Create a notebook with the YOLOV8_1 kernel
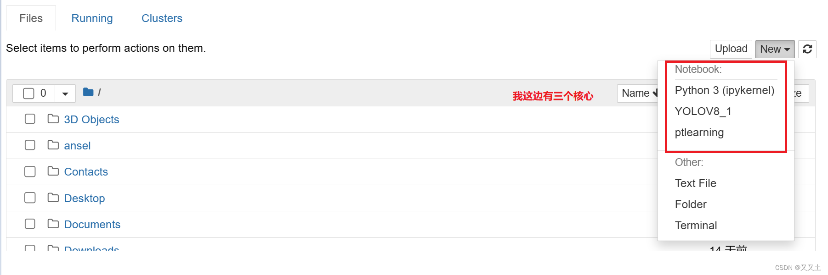Viewport: 828px width, 275px height. tap(703, 111)
